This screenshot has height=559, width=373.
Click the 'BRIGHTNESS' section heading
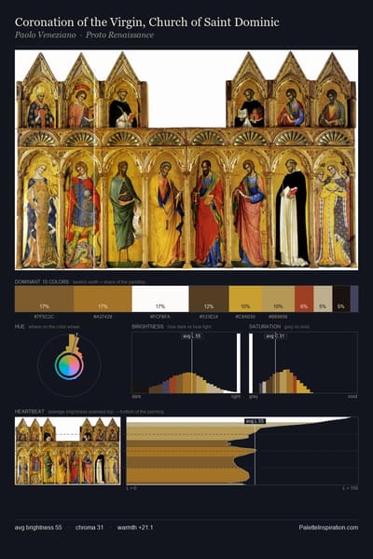pos(147,327)
